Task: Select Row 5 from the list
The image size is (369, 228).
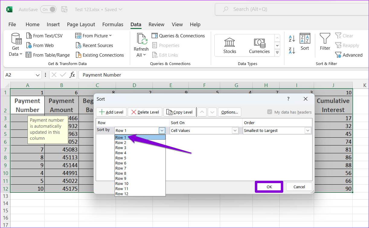Action: tap(121, 158)
